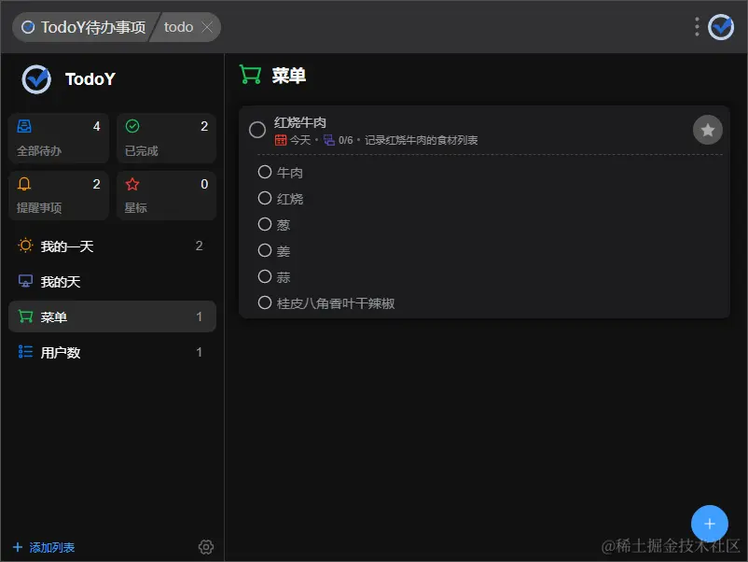Check off the 红烧 subtask
Viewport: 748px width, 562px height.
pyautogui.click(x=264, y=198)
